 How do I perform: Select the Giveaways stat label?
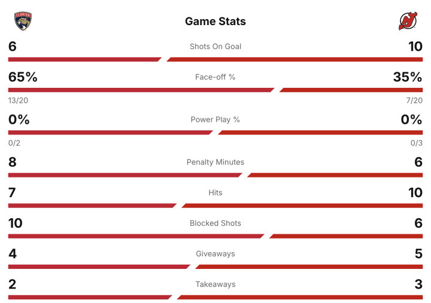tap(215, 253)
